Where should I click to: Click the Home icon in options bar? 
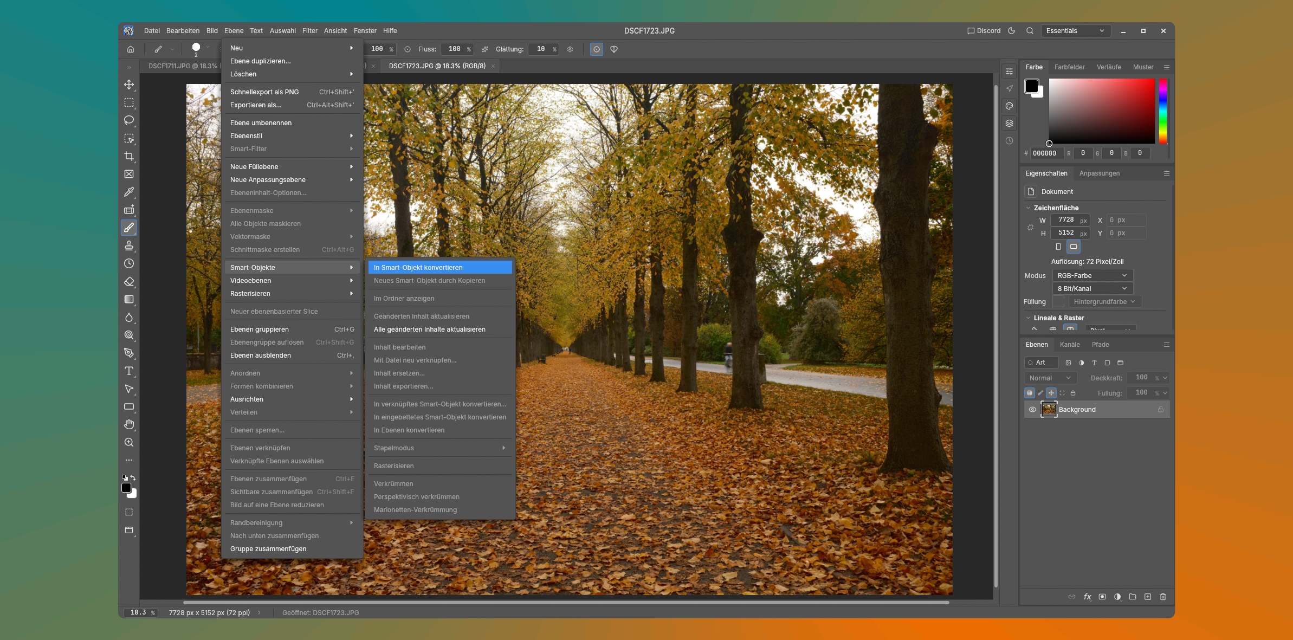tap(131, 49)
